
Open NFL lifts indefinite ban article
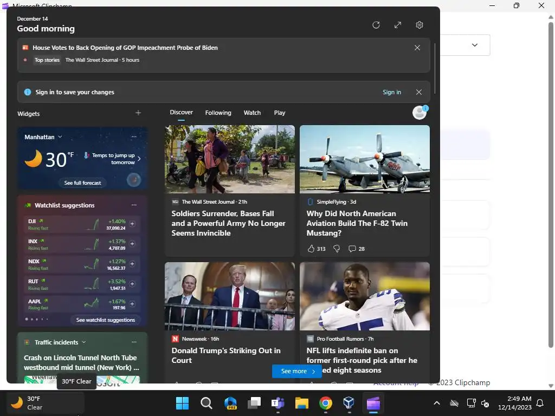(x=362, y=360)
